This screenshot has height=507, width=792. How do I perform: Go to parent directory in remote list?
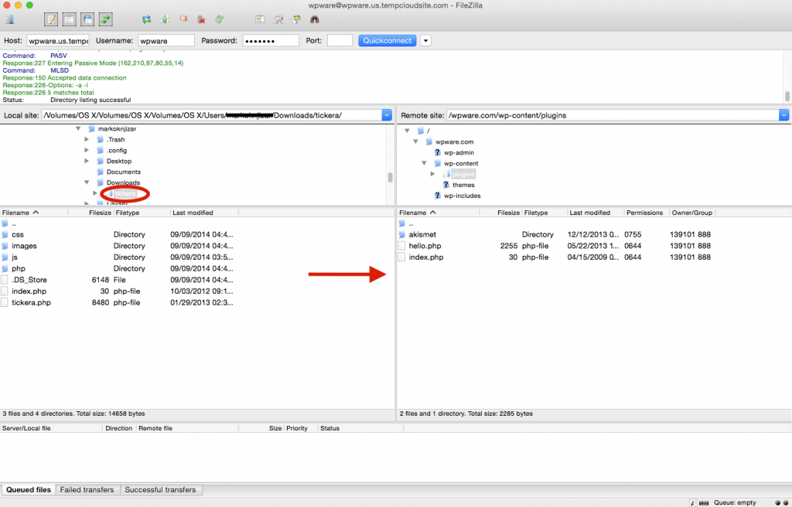[411, 223]
